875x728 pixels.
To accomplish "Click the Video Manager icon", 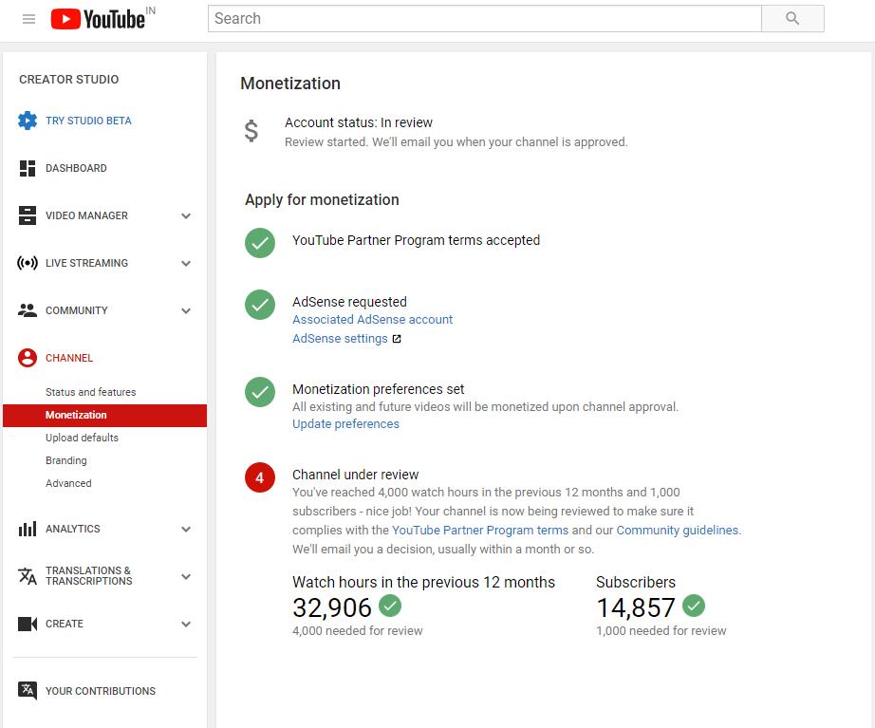I will coord(28,215).
